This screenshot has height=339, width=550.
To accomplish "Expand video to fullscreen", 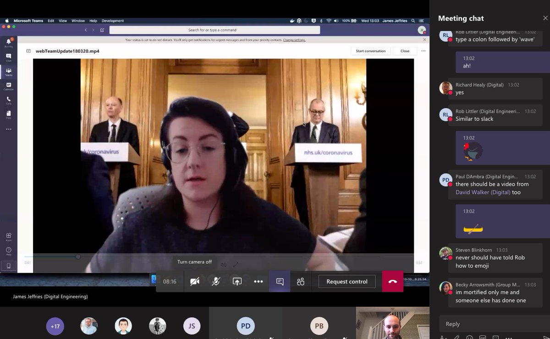I will [236, 264].
